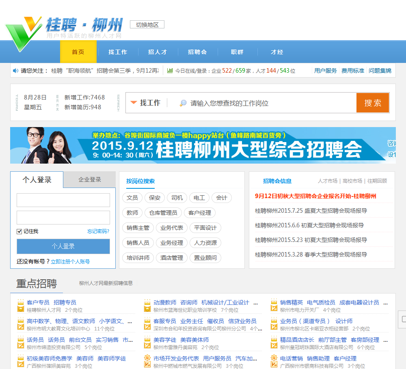The image size is (406, 369).
Task: Click the green bar chart online stats icon
Action: pos(170,71)
